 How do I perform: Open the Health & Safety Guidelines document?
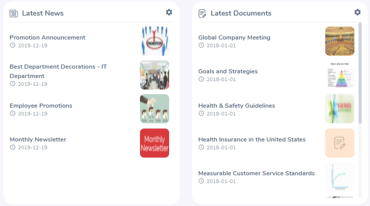[237, 106]
